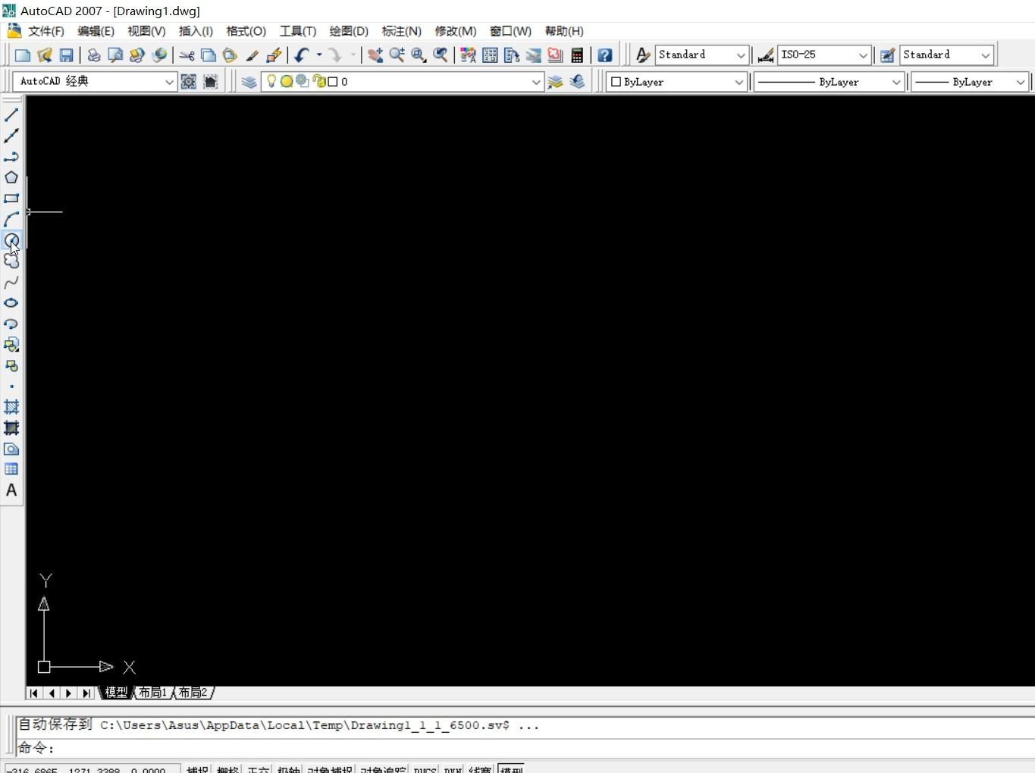Switch to the 布局1 tab

(152, 692)
